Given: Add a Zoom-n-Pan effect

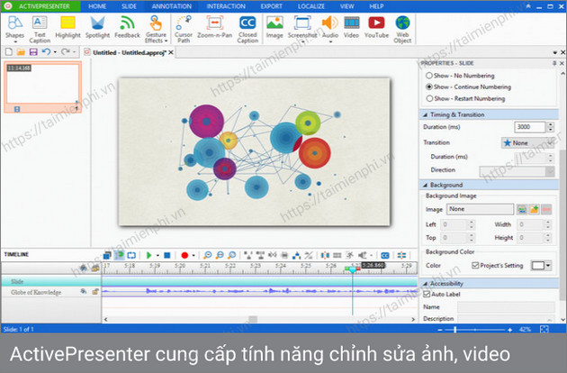Looking at the screenshot, I should [214, 28].
